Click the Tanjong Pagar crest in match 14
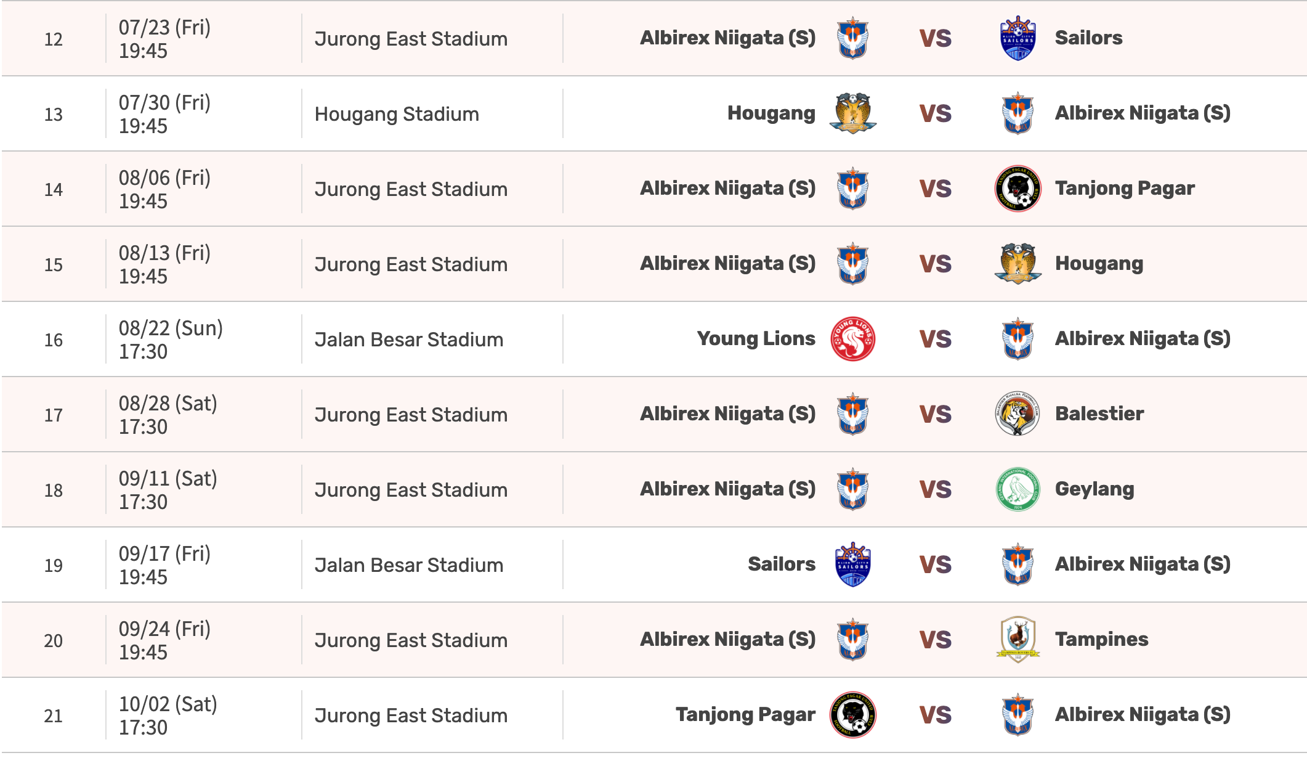This screenshot has height=758, width=1307. (1018, 189)
